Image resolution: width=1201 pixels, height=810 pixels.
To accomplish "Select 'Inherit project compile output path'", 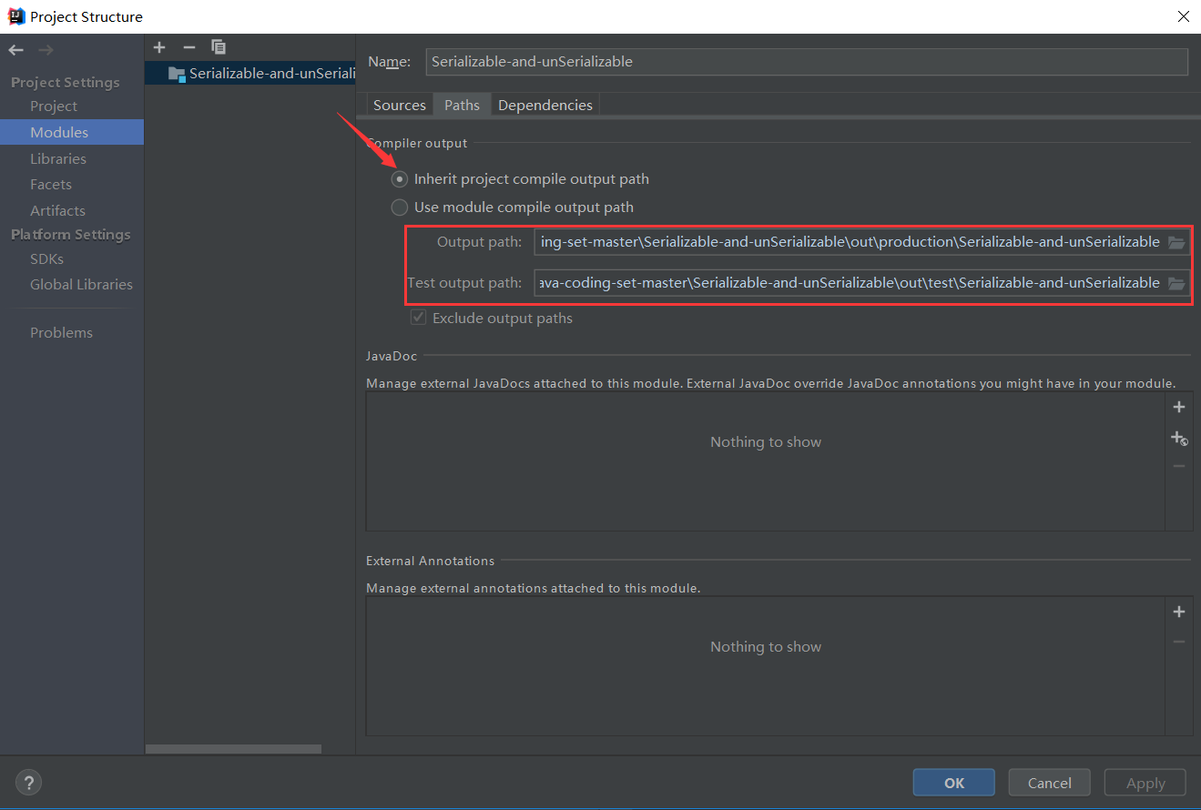I will 399,178.
